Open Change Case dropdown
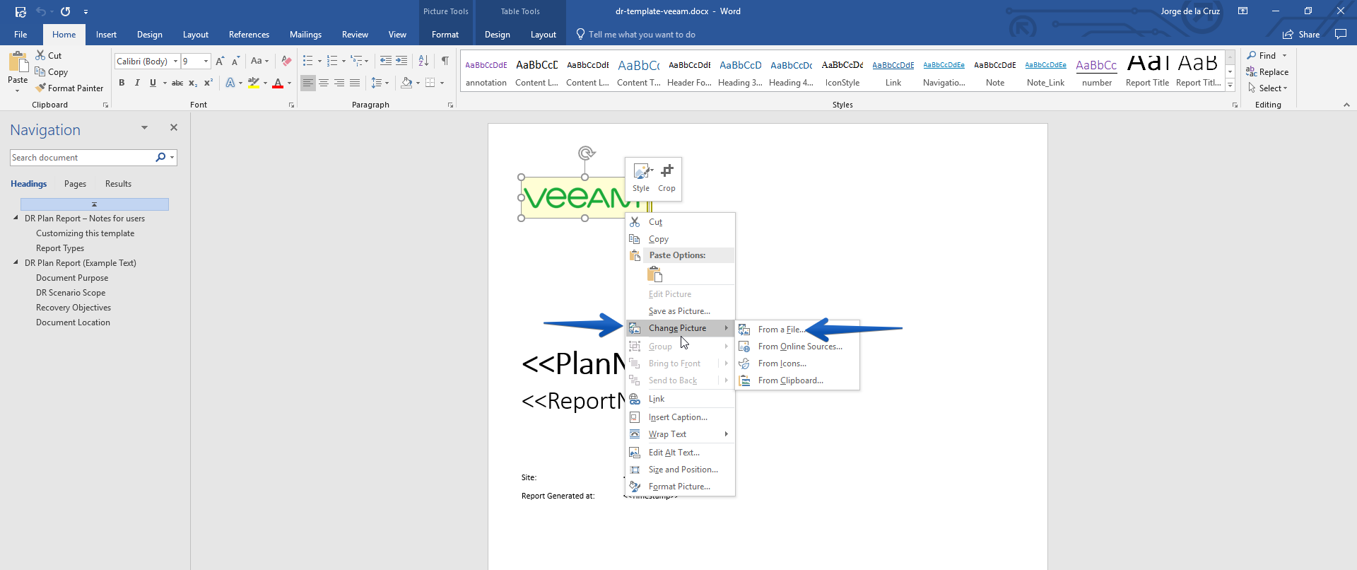This screenshot has width=1357, height=570. tap(259, 62)
